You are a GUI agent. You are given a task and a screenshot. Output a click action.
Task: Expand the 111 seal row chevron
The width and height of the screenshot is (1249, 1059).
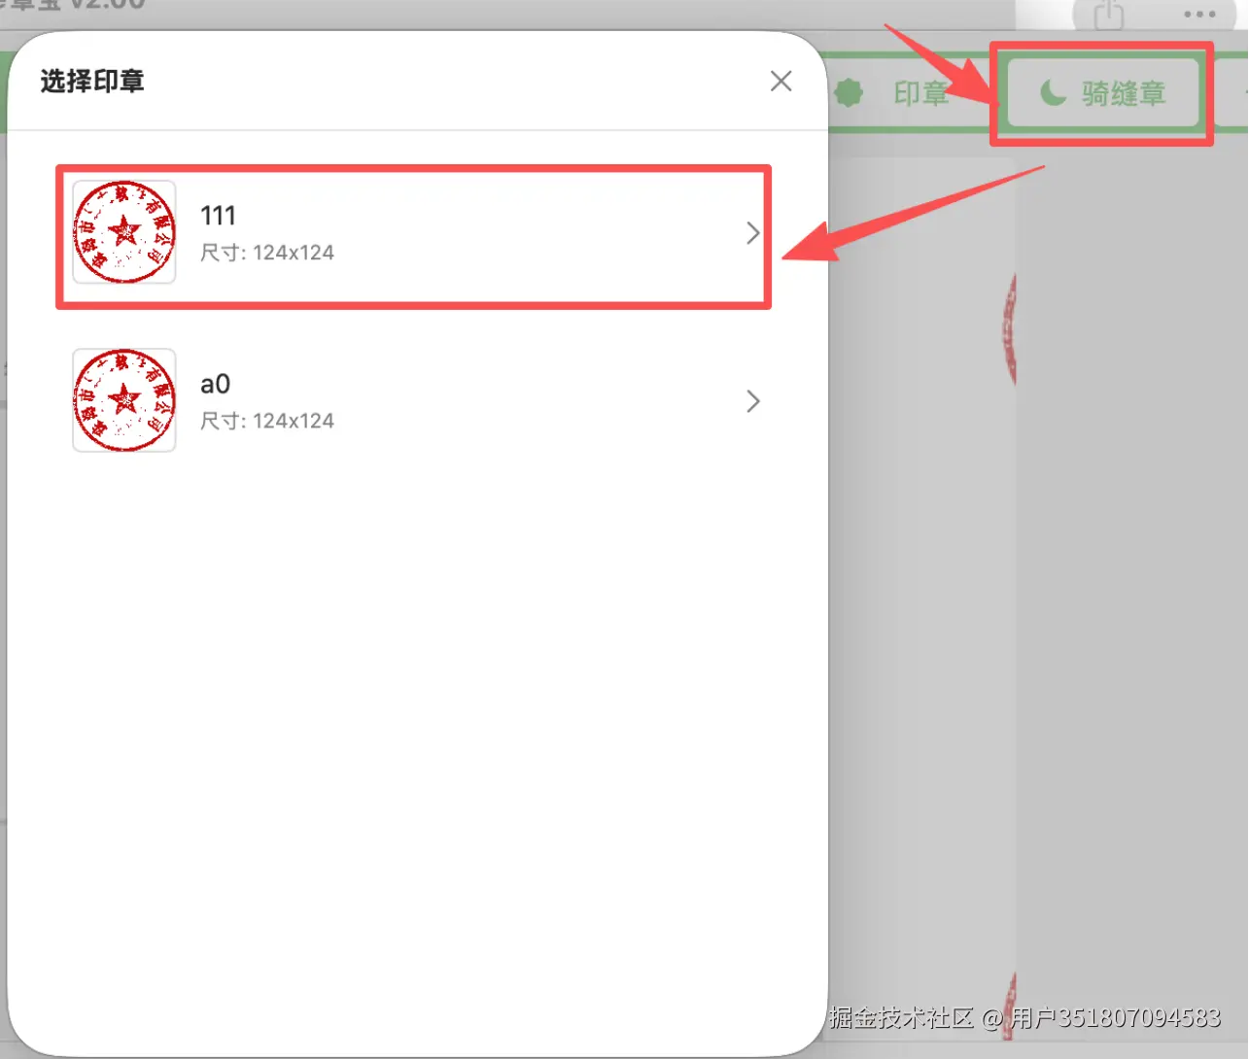pos(752,233)
